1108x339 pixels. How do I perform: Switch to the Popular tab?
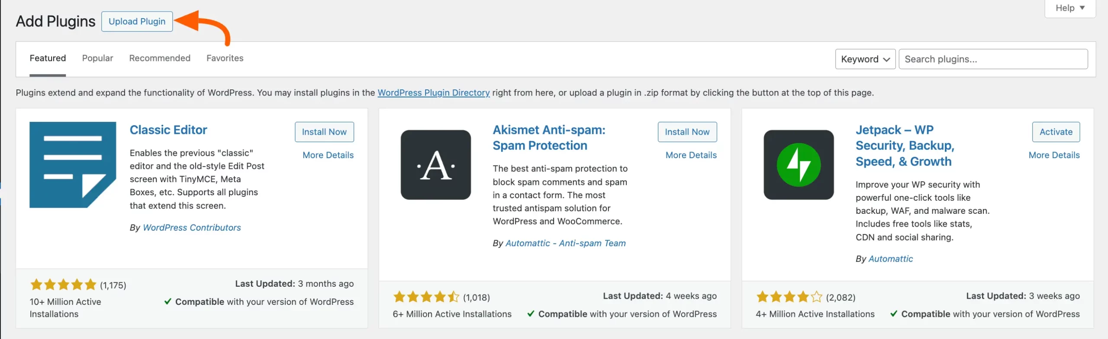point(97,58)
